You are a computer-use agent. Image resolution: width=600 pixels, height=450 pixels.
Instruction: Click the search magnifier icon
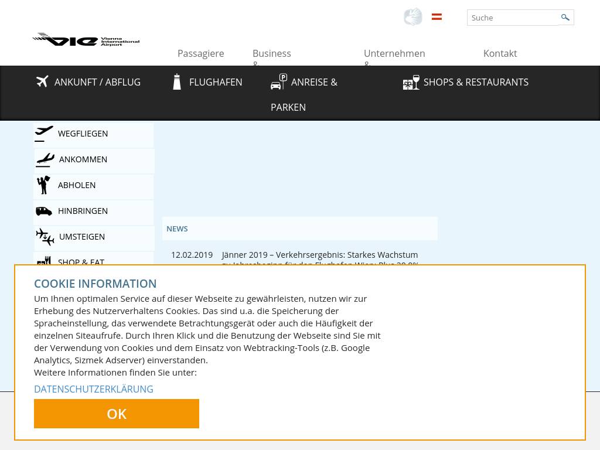pyautogui.click(x=565, y=18)
